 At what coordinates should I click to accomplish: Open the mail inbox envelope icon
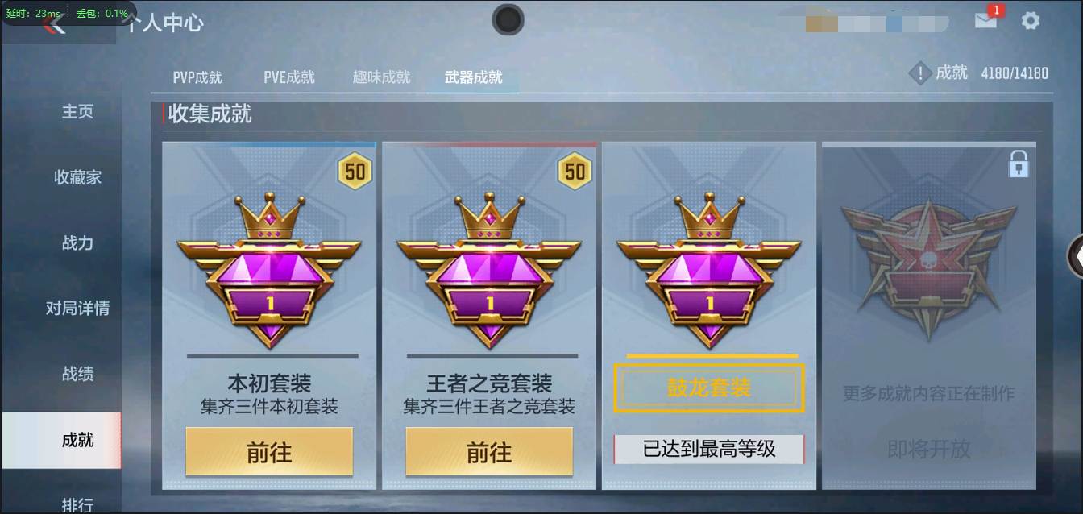[x=985, y=21]
